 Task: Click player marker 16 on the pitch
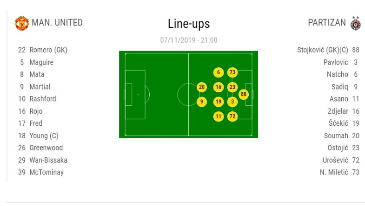pos(219,87)
